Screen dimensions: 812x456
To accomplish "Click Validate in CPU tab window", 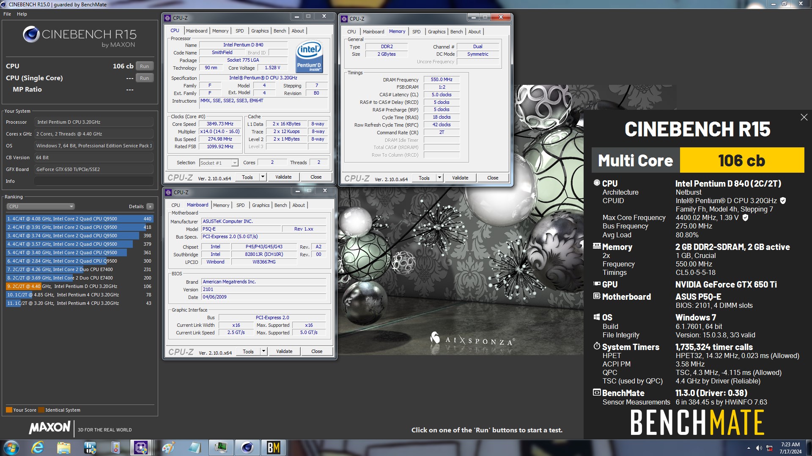I will 283,177.
